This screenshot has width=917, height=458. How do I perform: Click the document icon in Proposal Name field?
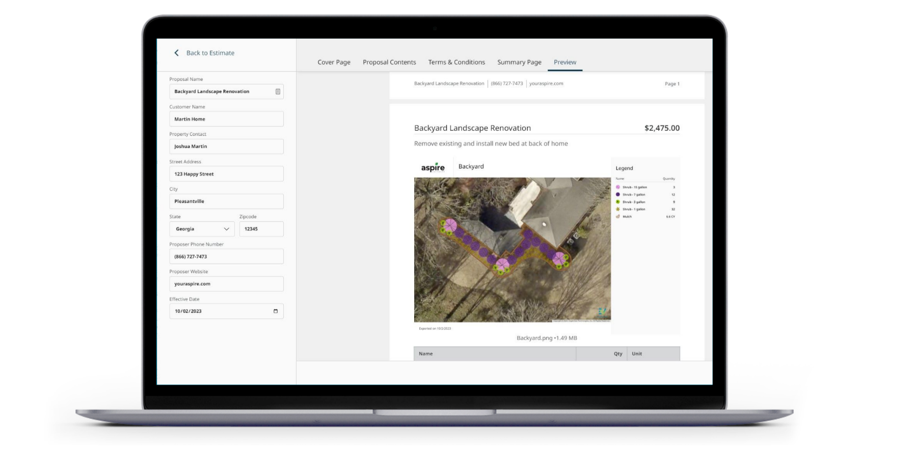click(x=278, y=92)
